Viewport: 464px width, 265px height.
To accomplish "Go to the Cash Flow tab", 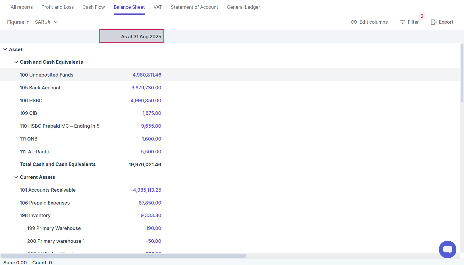I will [94, 7].
